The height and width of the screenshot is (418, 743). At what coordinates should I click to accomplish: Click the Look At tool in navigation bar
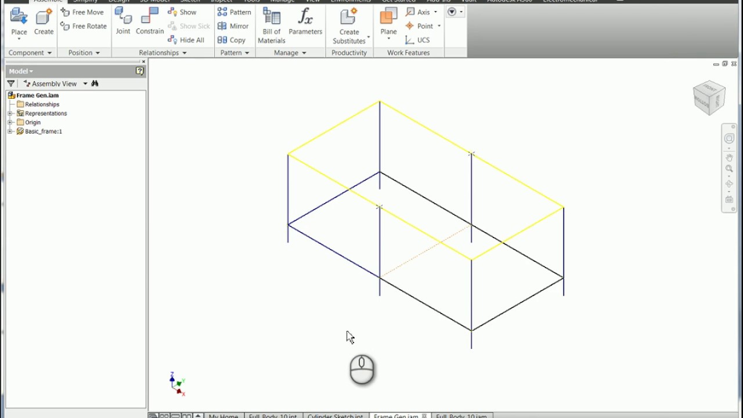(729, 199)
